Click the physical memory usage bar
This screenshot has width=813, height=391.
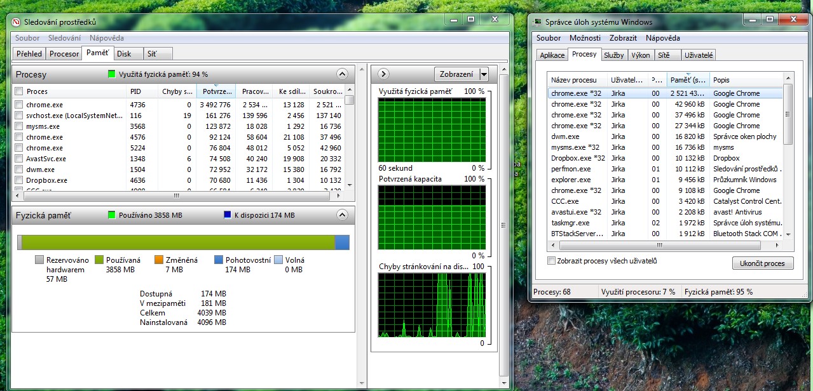coord(183,242)
